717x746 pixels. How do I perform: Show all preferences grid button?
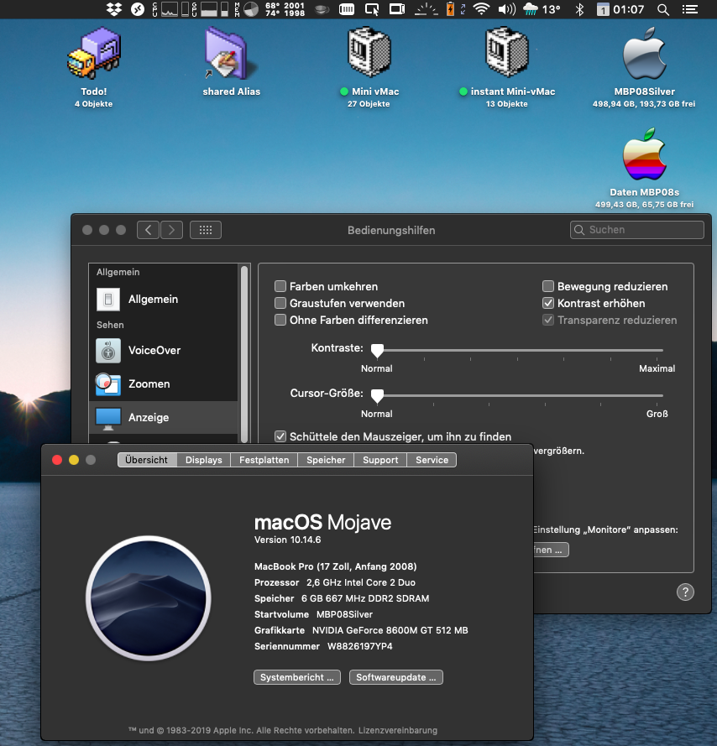pos(206,230)
